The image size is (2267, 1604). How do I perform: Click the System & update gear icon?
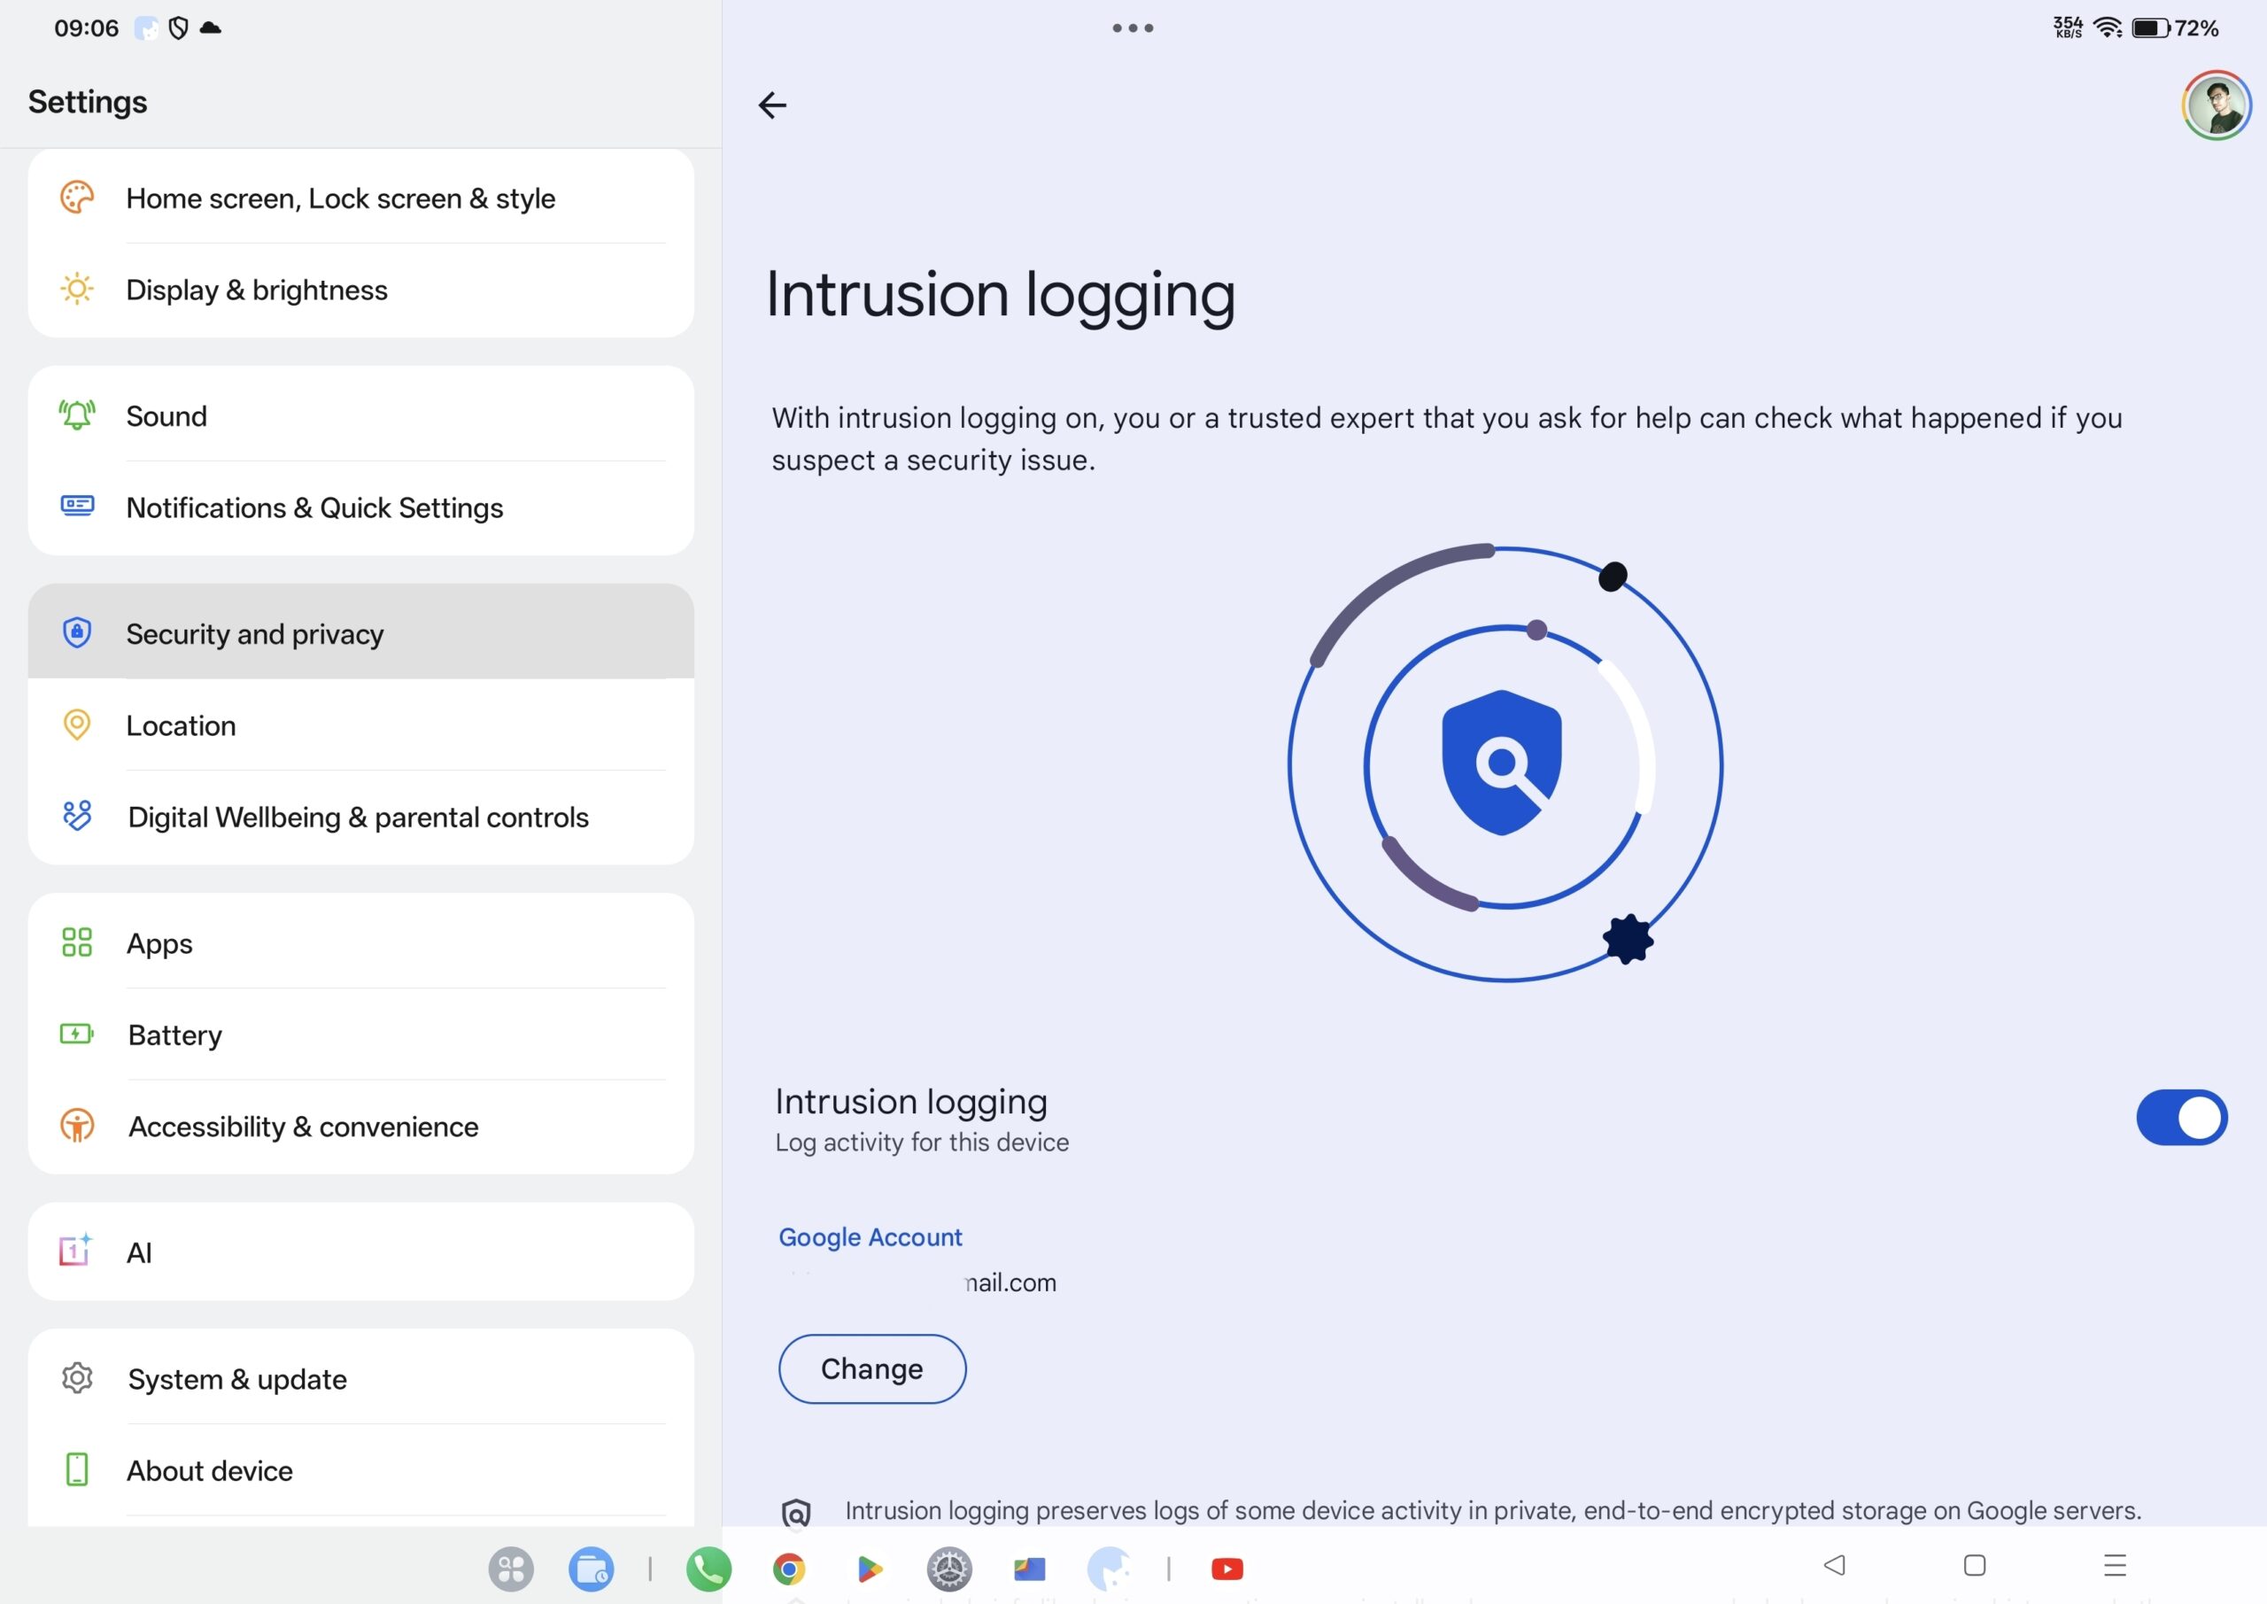tap(76, 1379)
